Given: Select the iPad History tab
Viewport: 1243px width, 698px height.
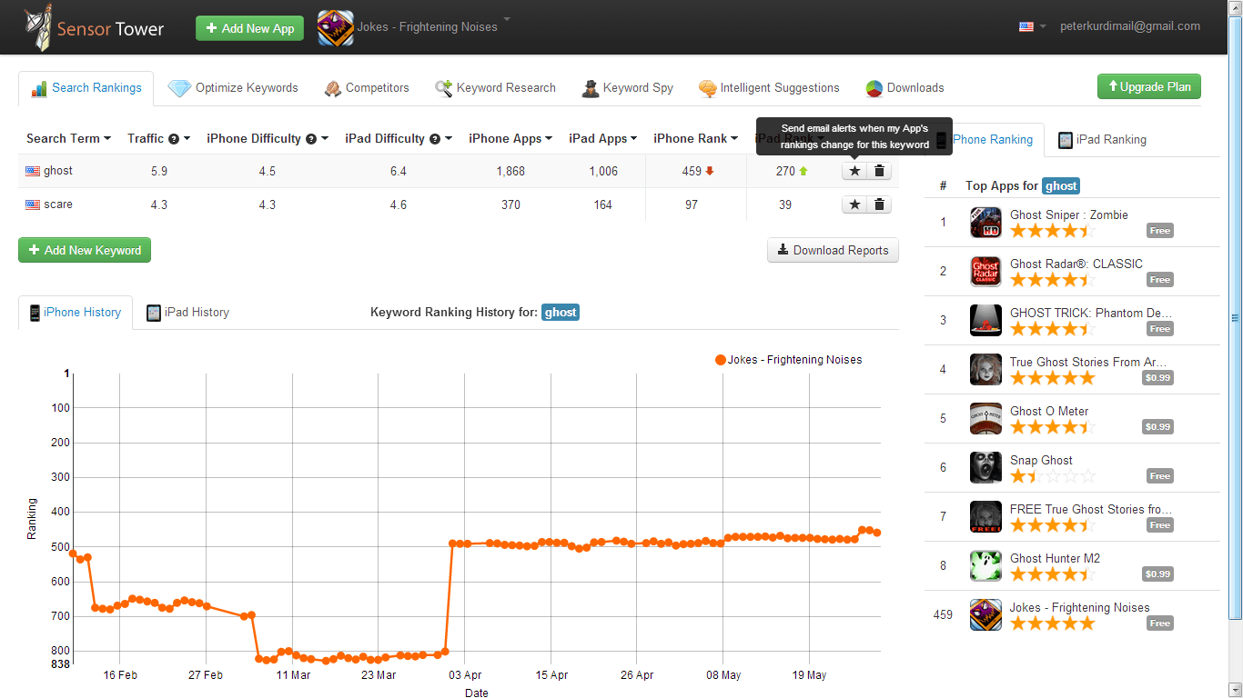Looking at the screenshot, I should pyautogui.click(x=187, y=312).
